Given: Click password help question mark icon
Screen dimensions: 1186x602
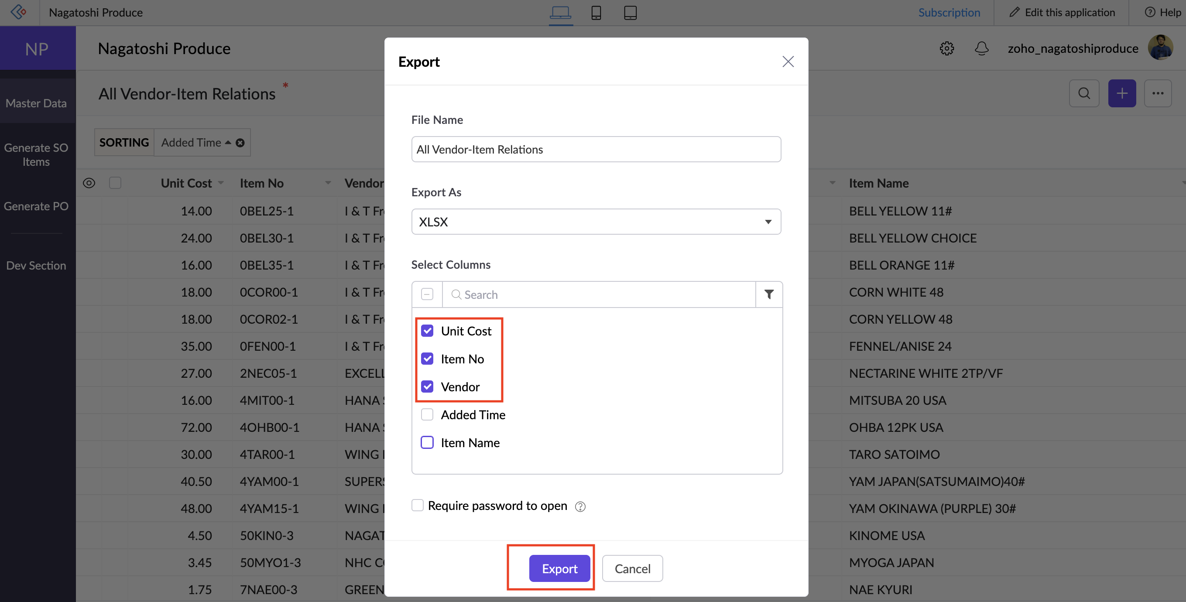Looking at the screenshot, I should pyautogui.click(x=580, y=506).
